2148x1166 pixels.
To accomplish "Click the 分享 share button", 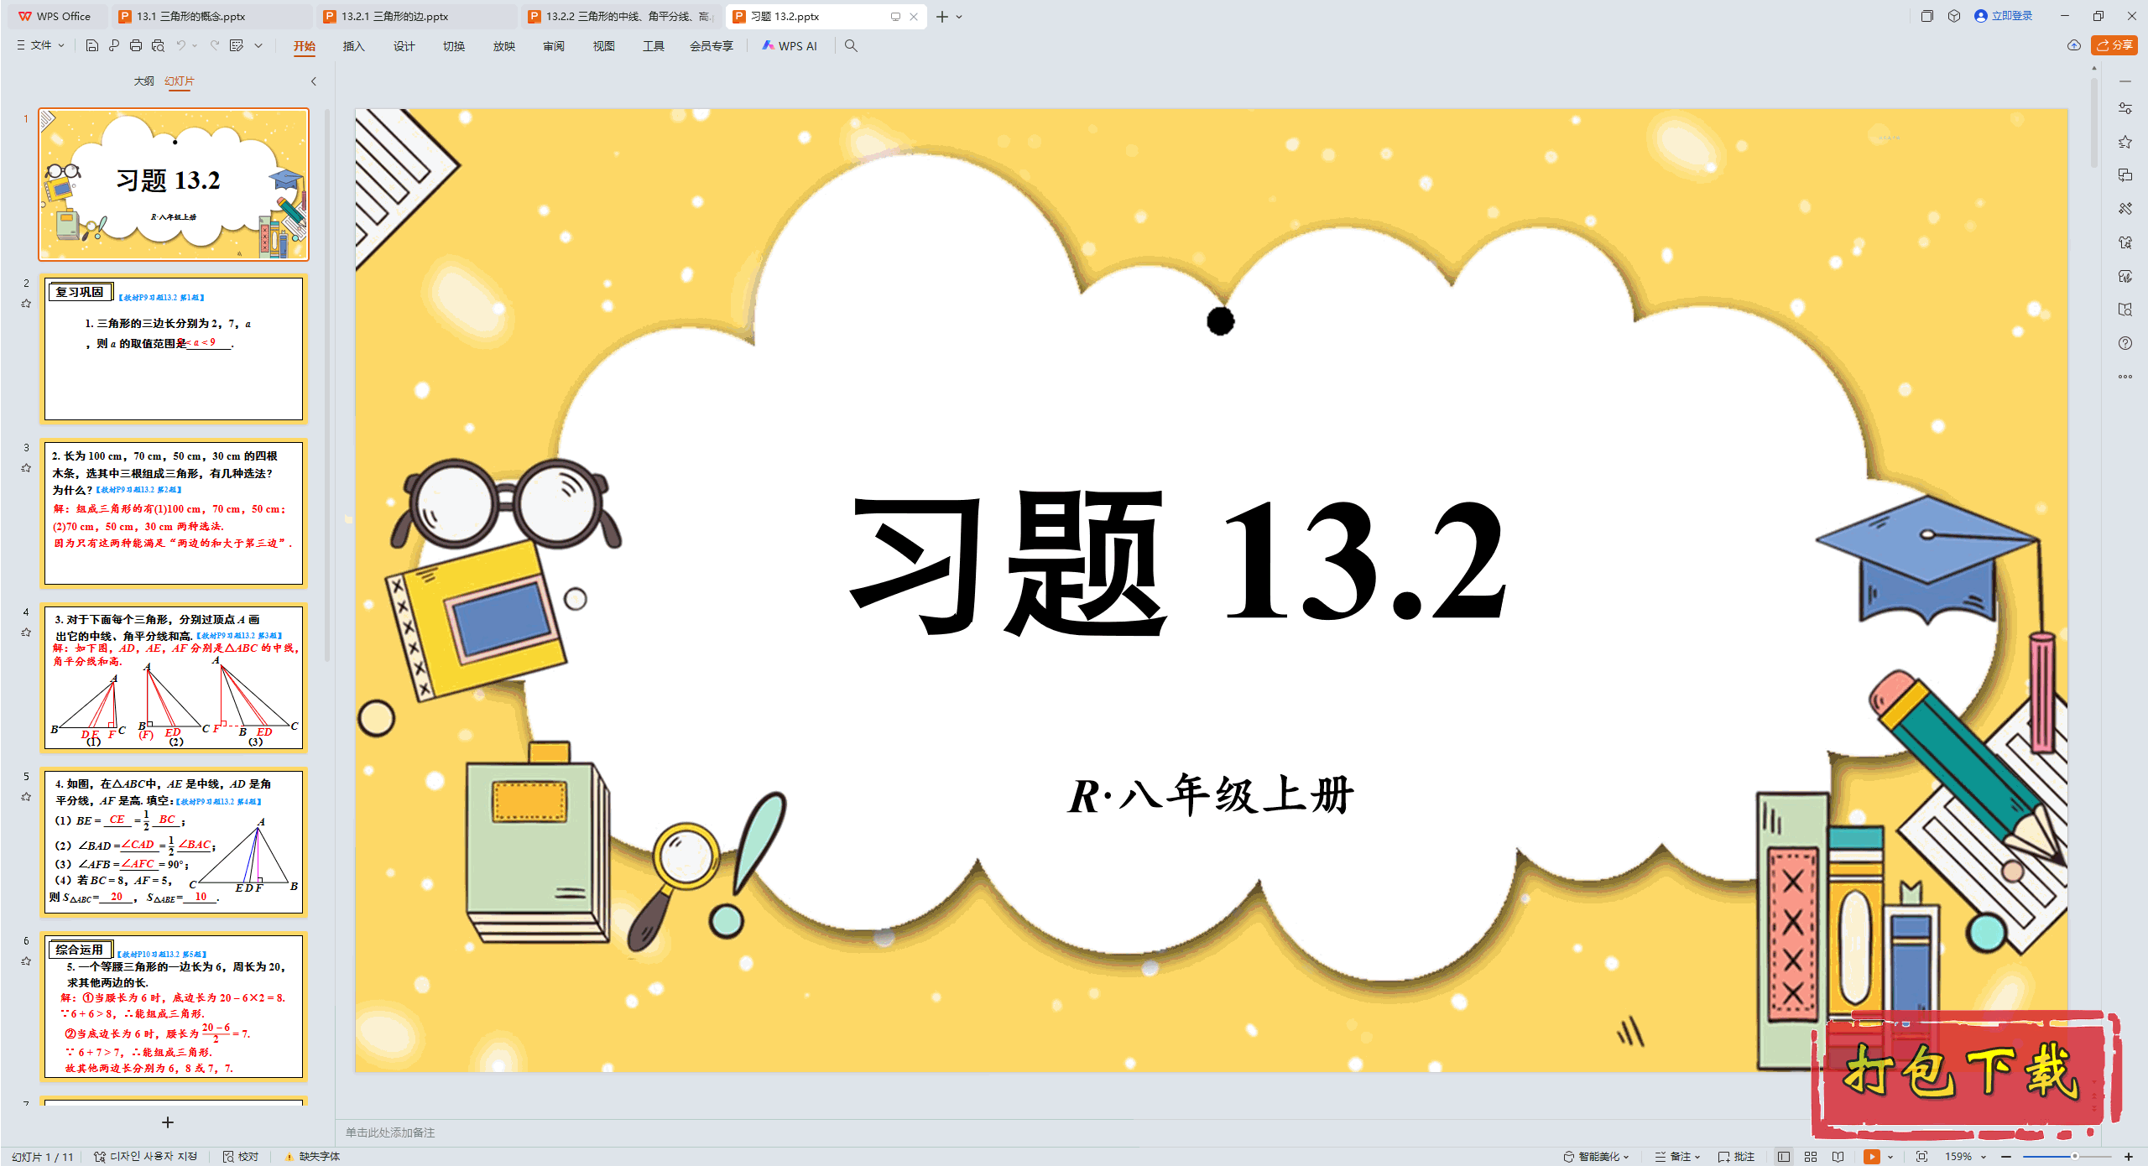I will 2114,45.
